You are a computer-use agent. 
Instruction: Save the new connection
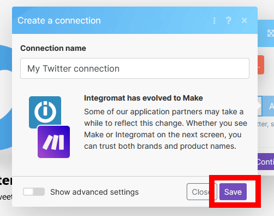click(233, 192)
